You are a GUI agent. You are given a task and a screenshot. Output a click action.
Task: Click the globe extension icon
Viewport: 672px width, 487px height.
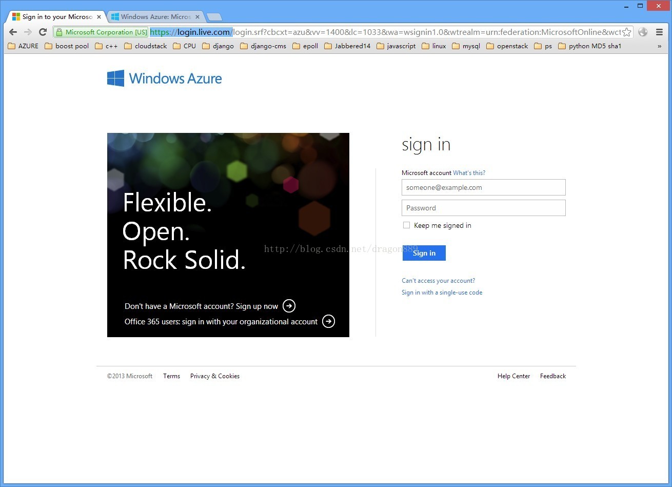(643, 32)
